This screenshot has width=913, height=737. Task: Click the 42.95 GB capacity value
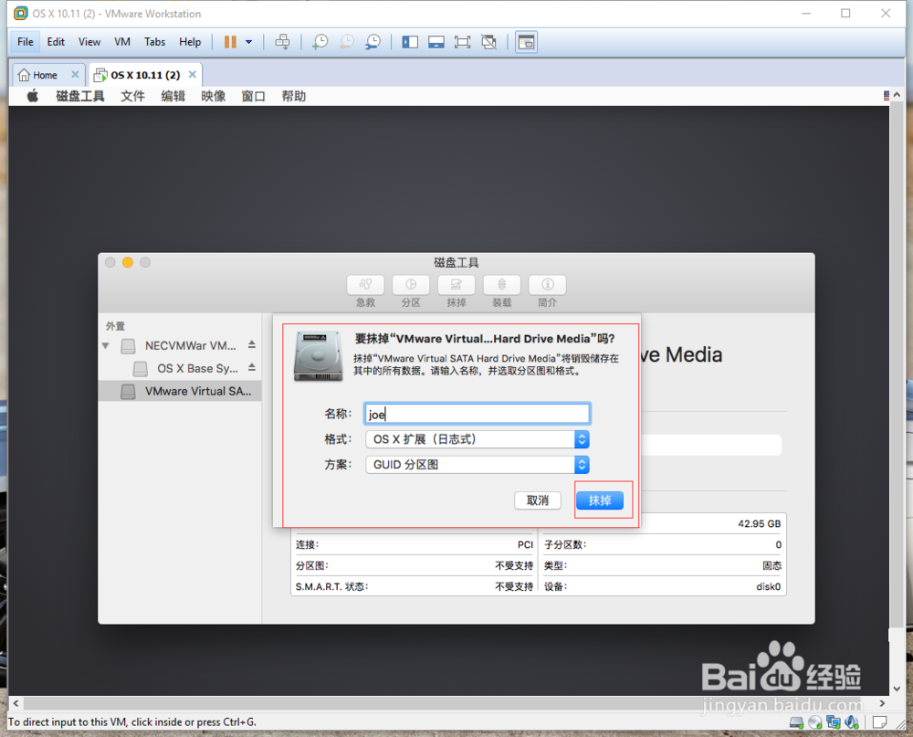pyautogui.click(x=760, y=524)
